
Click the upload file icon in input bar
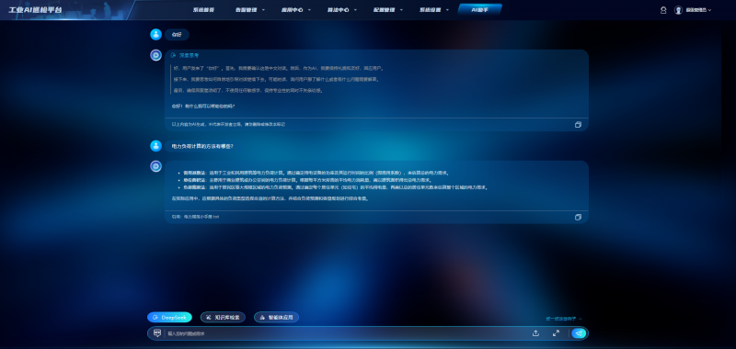pos(535,333)
